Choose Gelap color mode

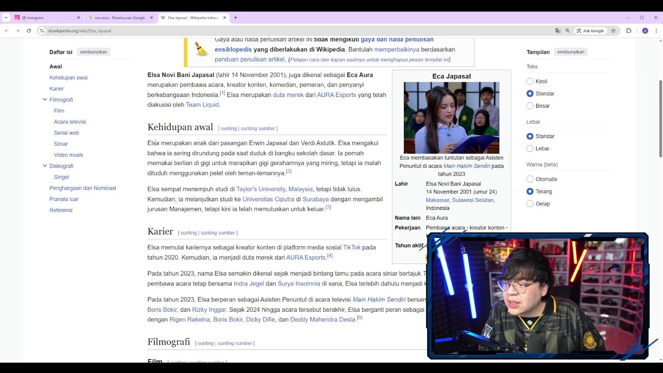tap(530, 204)
